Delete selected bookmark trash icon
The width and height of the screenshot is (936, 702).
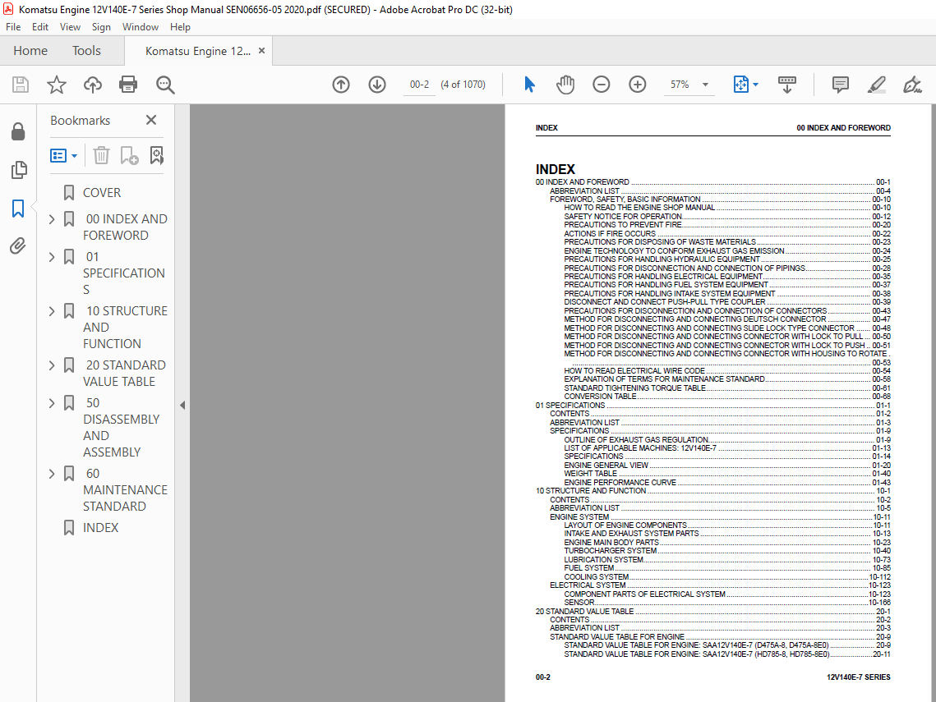pos(101,156)
